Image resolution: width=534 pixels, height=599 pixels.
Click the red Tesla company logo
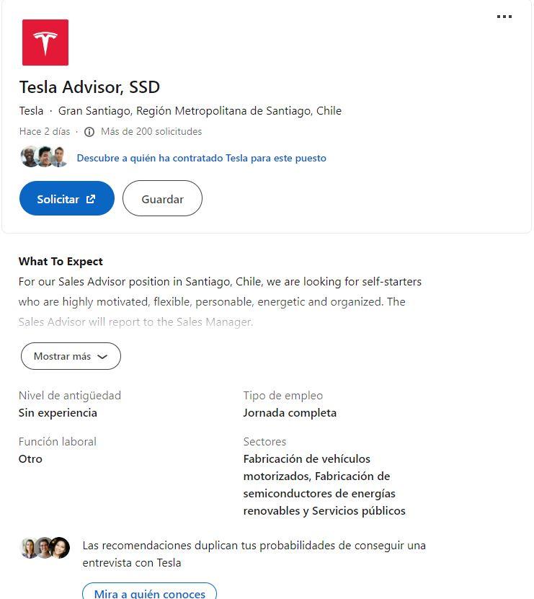[45, 43]
